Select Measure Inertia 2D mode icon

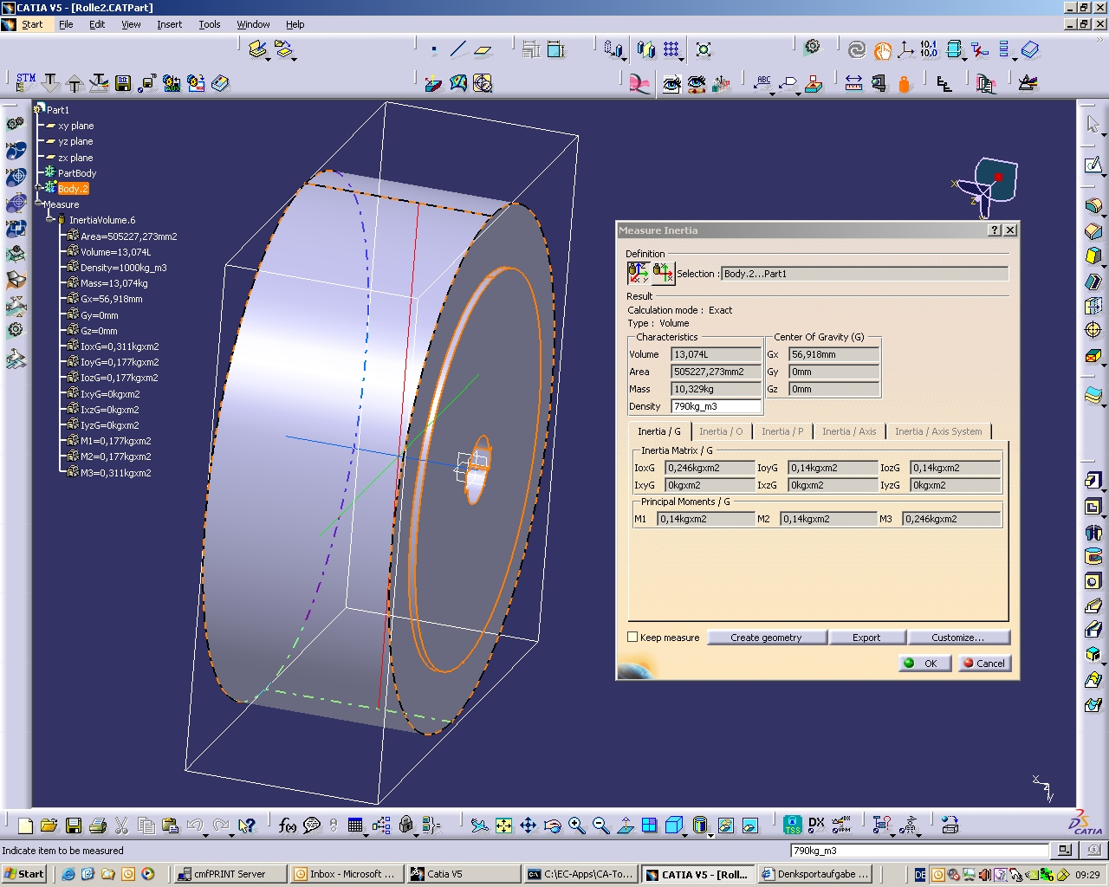[x=663, y=274]
